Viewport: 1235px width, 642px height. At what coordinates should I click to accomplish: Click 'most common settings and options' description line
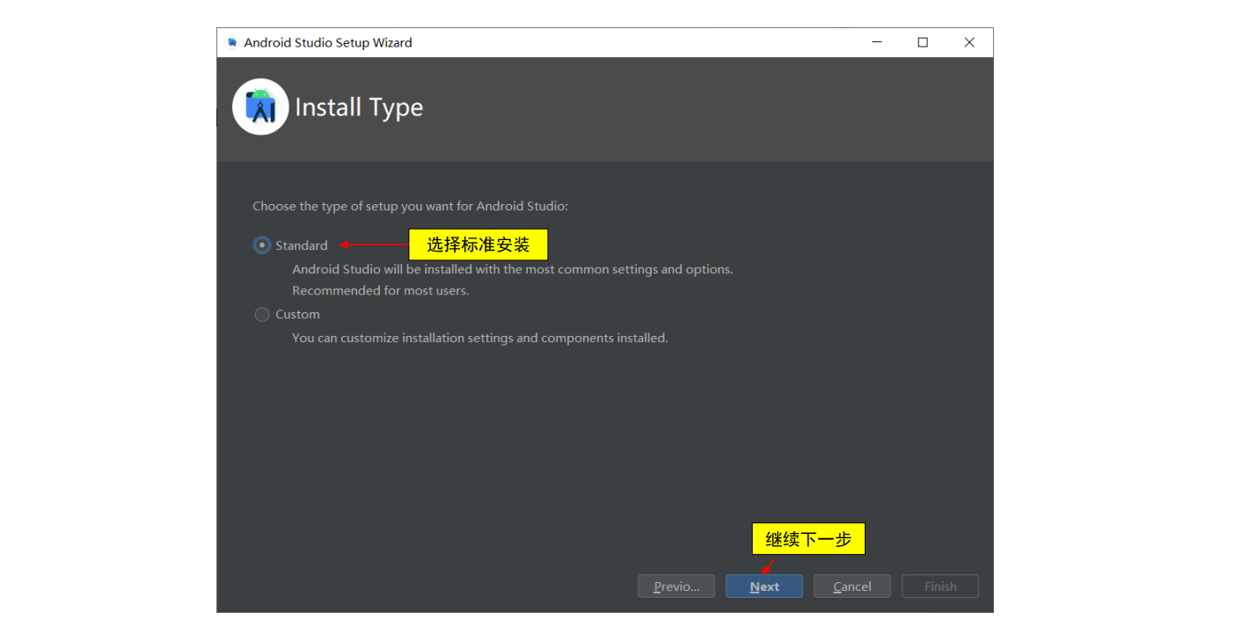click(x=513, y=269)
